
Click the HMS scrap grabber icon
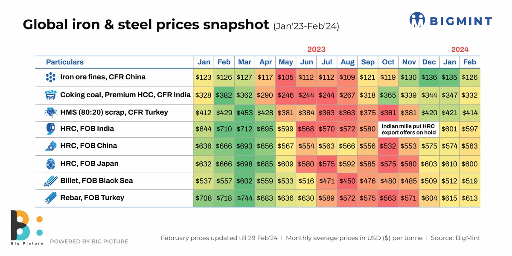click(51, 112)
